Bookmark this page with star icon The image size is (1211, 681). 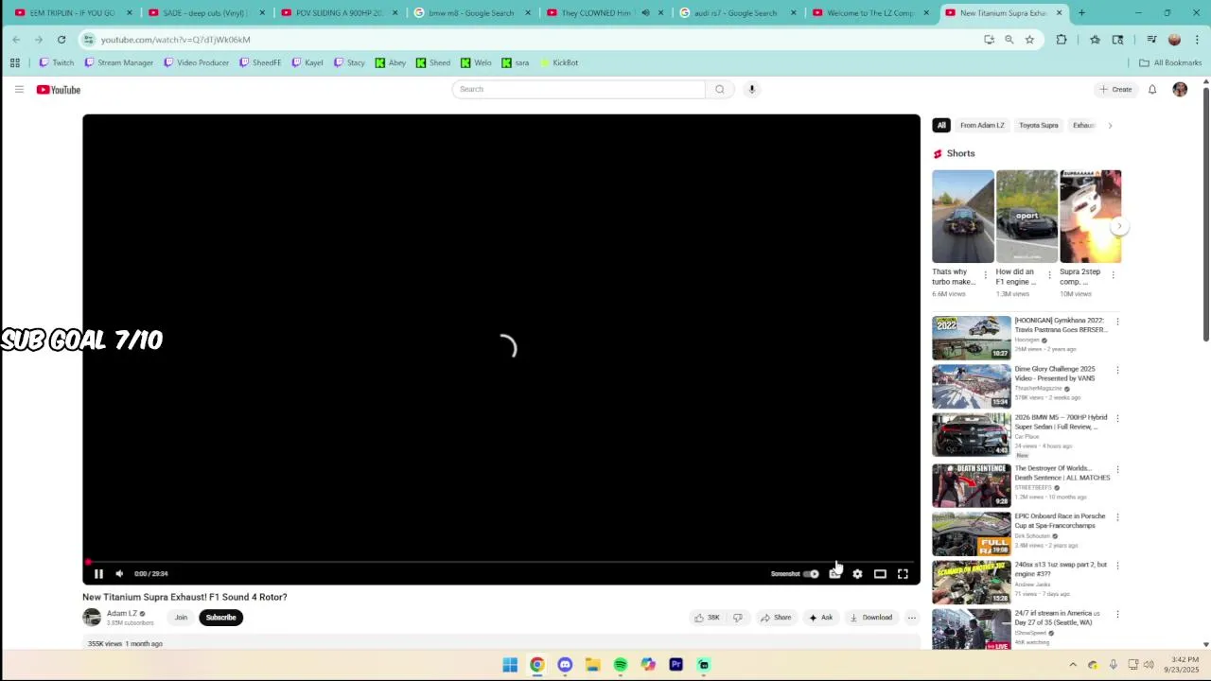[x=1029, y=40]
